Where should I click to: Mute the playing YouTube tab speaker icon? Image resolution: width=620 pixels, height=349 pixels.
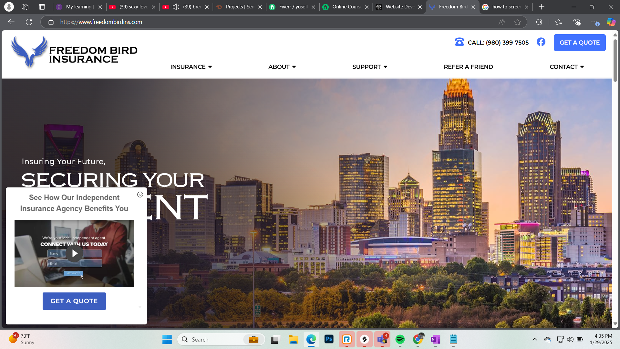(x=176, y=7)
